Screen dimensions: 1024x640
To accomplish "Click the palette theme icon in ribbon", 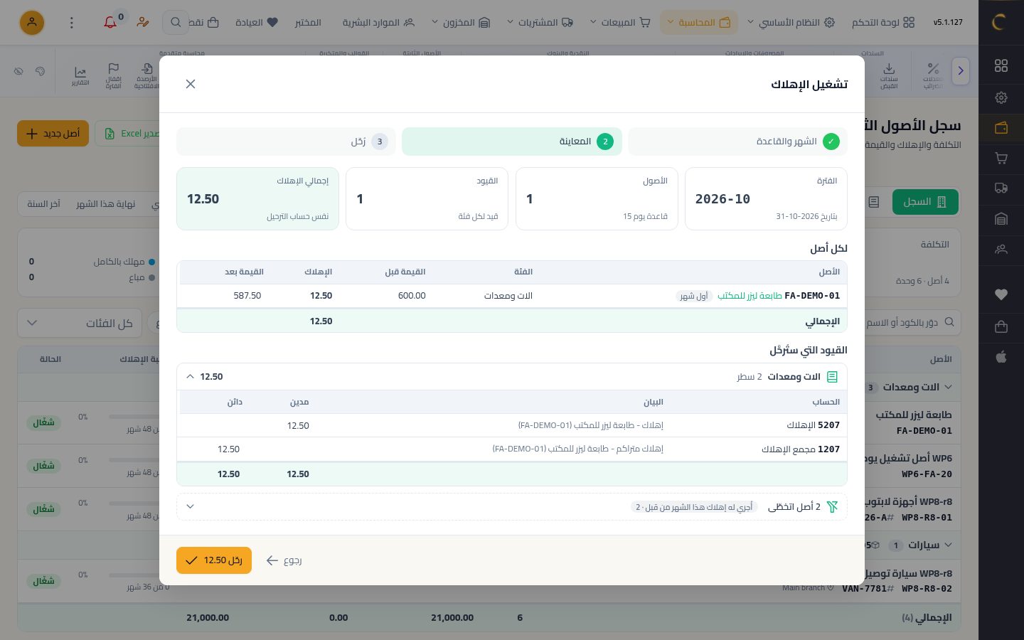I will pyautogui.click(x=40, y=71).
